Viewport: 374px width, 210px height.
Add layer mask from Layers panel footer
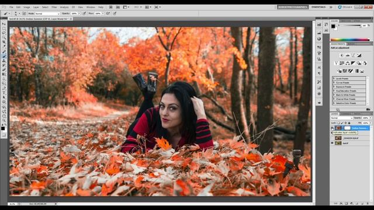[347, 204]
